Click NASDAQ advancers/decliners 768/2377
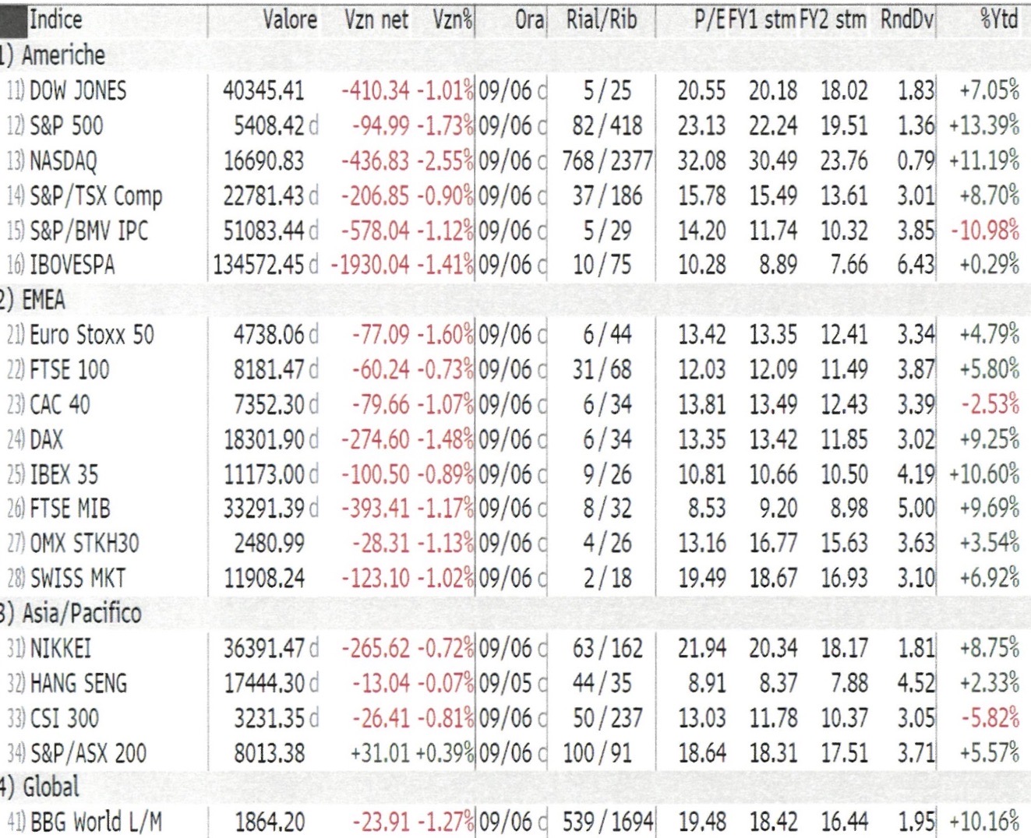Image resolution: width=1031 pixels, height=838 pixels. click(x=607, y=161)
